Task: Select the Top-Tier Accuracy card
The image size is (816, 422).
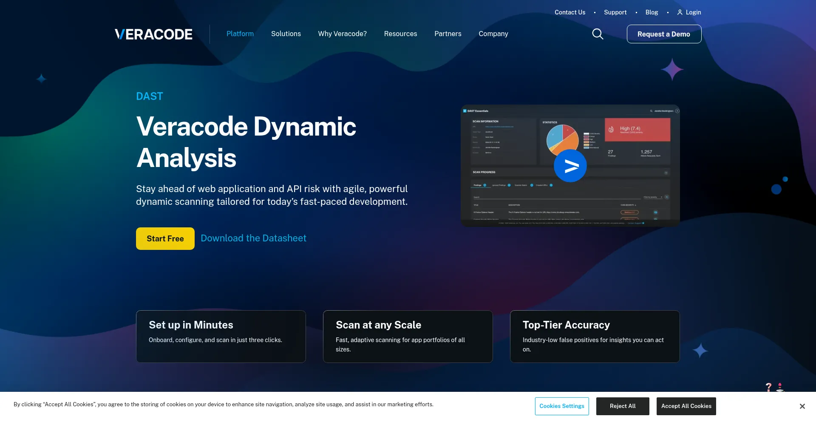Action: coord(595,337)
